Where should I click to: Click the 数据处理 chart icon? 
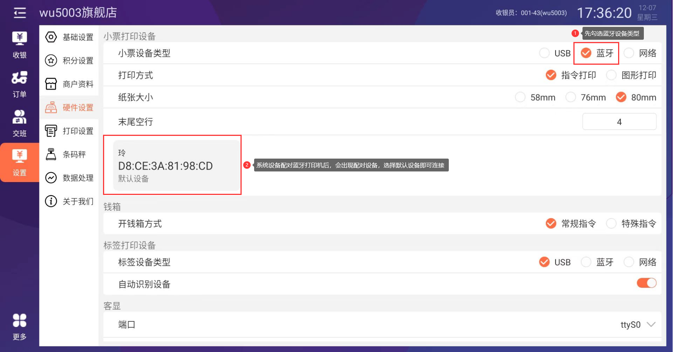(51, 178)
